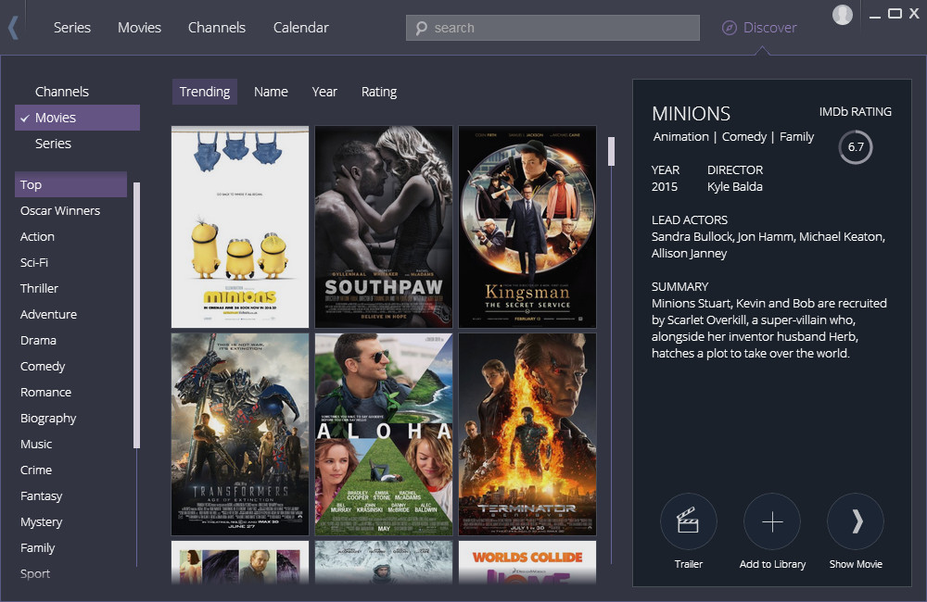Screen dimensions: 927x602
Task: Select the Minions movie poster
Action: tap(240, 227)
